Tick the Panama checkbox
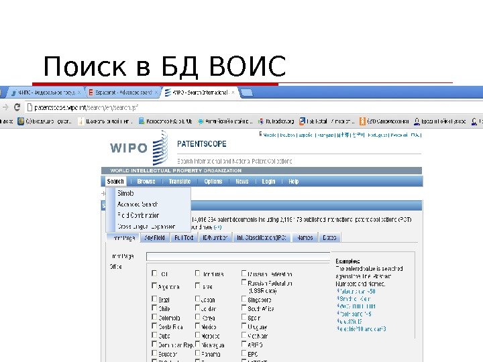The height and width of the screenshot is (362, 483). point(197,353)
